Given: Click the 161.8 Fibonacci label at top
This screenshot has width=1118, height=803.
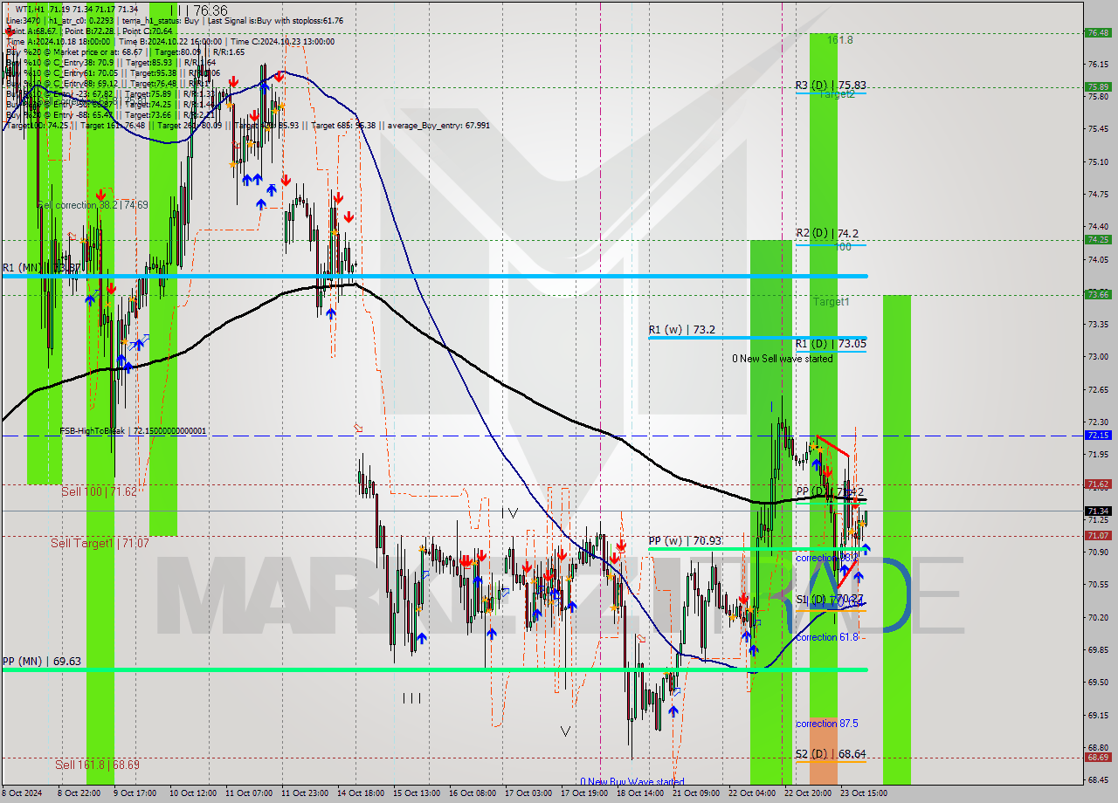Looking at the screenshot, I should [839, 40].
